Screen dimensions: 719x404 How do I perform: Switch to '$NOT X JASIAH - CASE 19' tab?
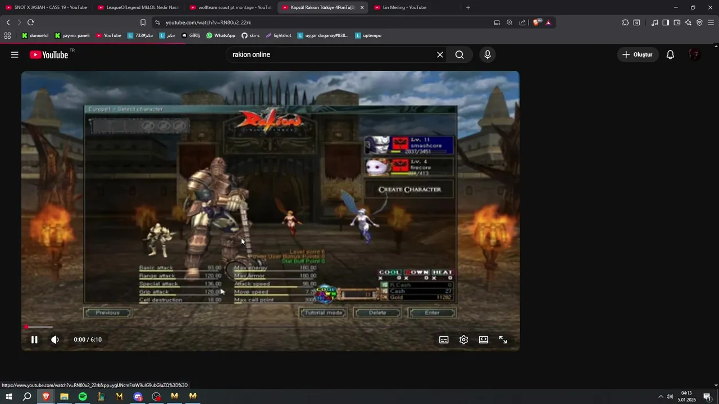click(46, 7)
